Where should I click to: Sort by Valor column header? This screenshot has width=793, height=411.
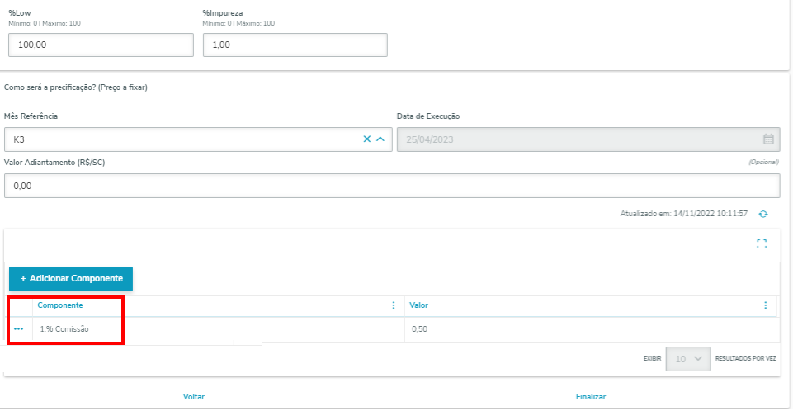418,305
